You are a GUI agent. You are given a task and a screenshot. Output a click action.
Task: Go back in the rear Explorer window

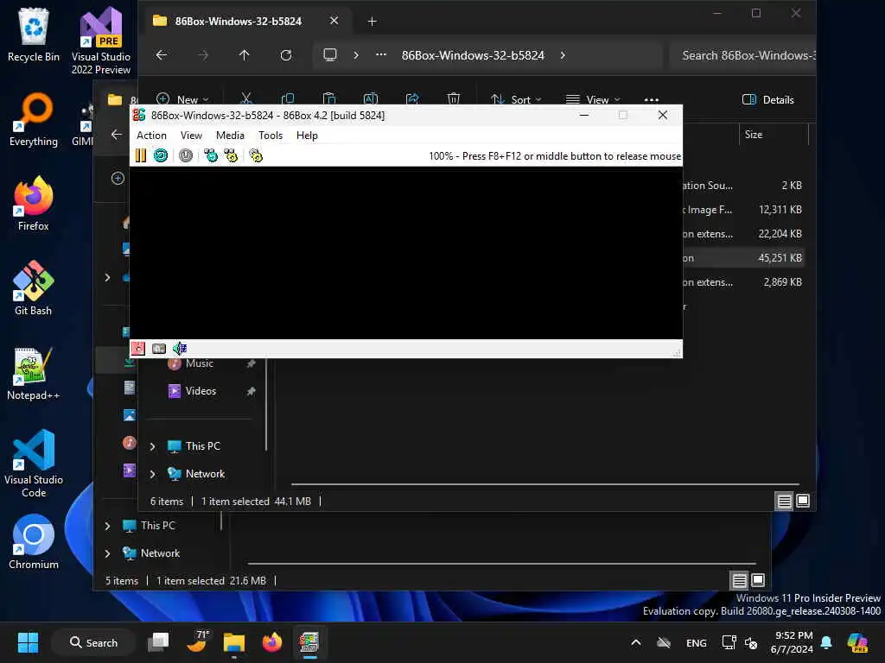pyautogui.click(x=117, y=134)
